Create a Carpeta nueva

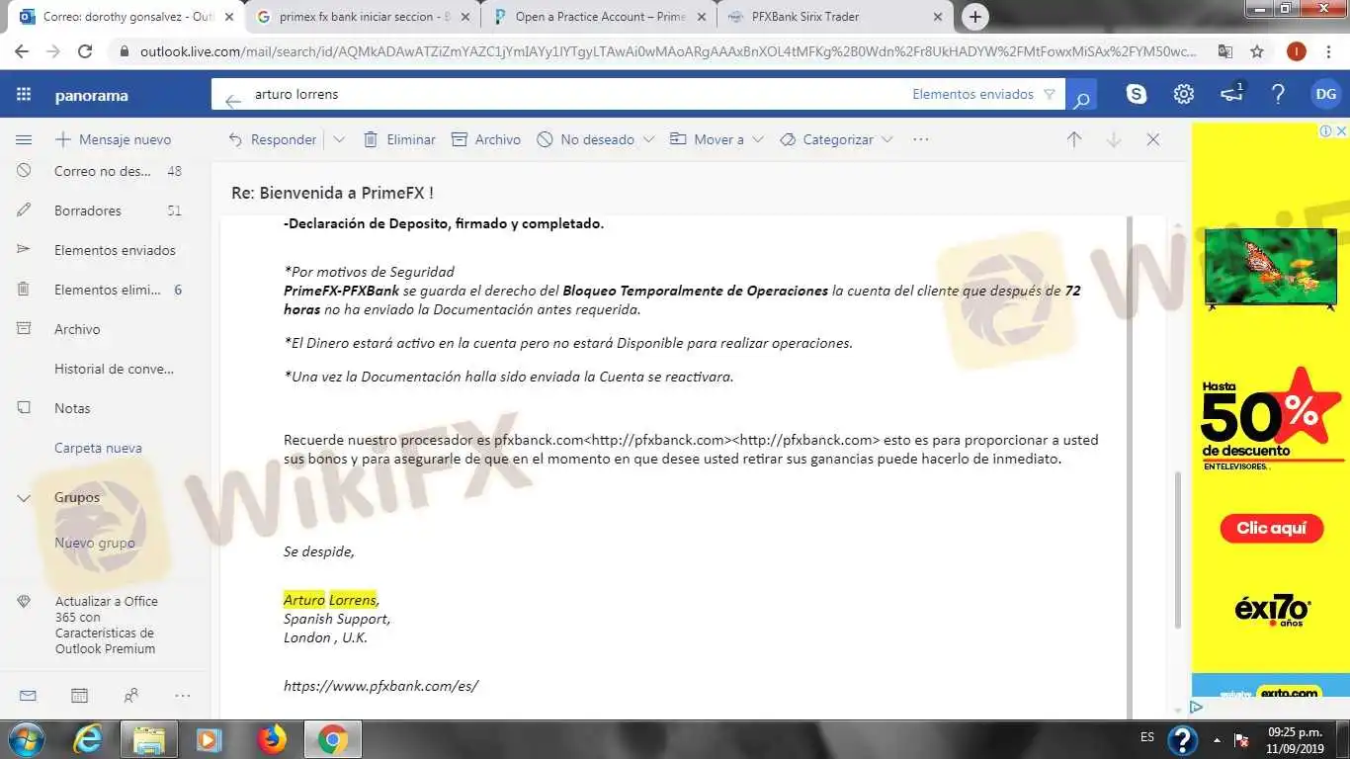[x=98, y=448]
